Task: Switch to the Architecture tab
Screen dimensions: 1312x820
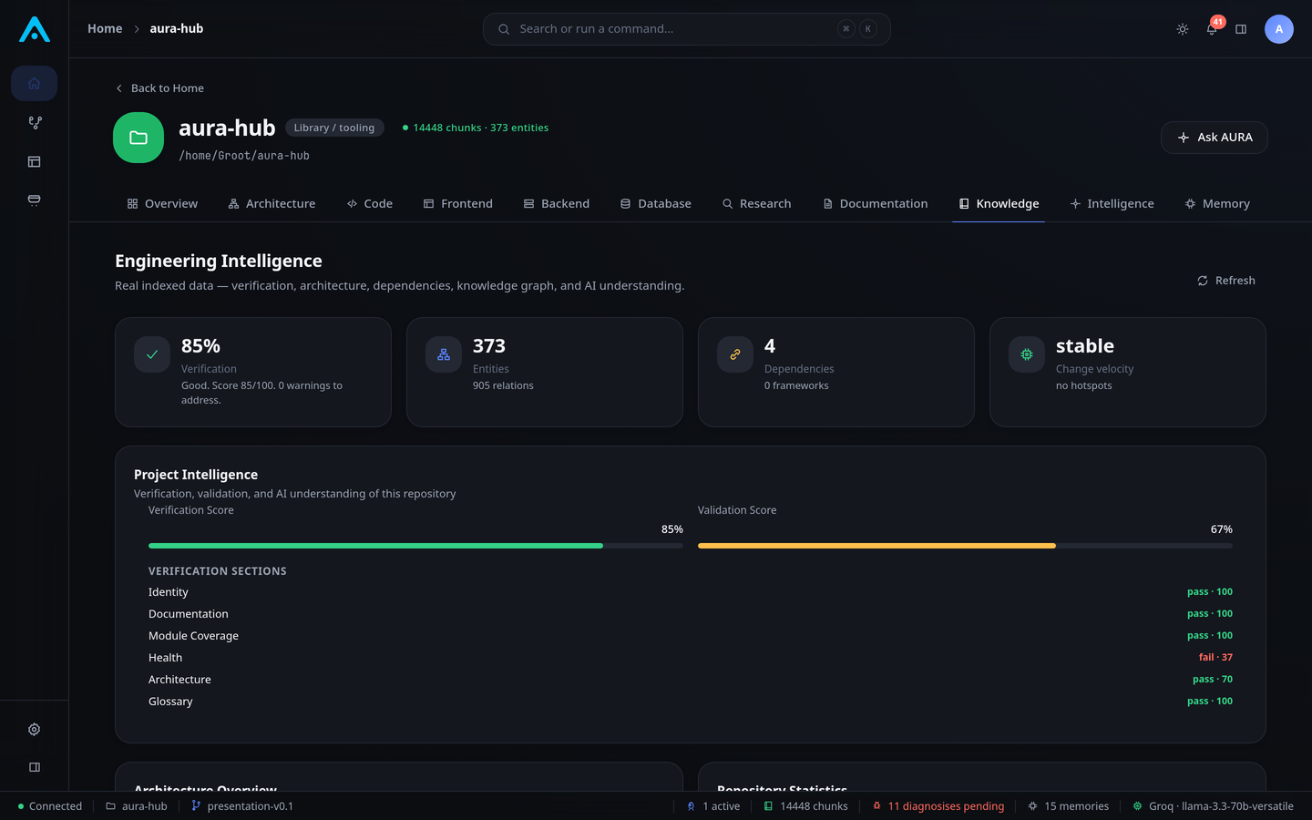Action: pos(272,204)
